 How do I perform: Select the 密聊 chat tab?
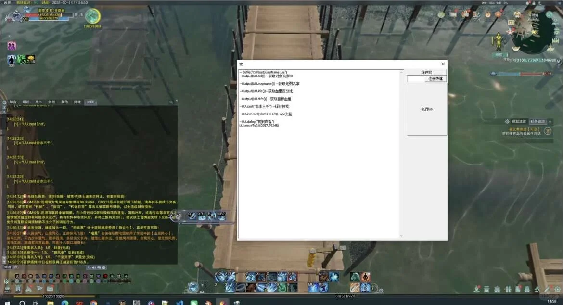[90, 102]
